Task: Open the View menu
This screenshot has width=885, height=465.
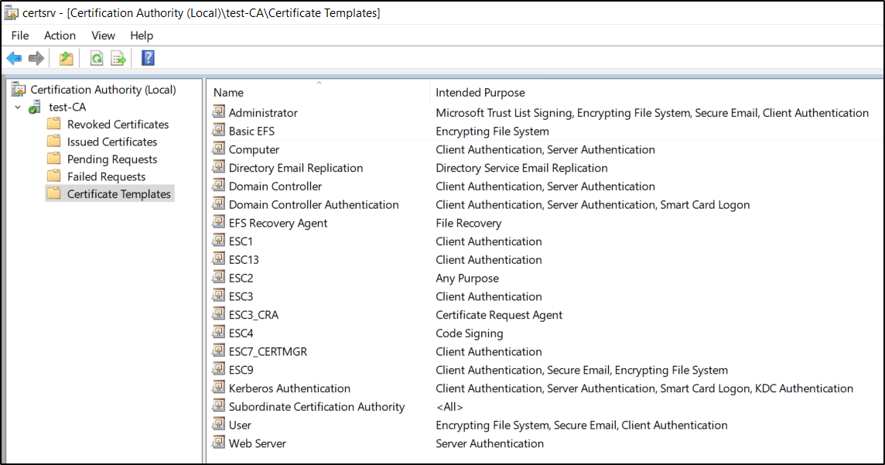Action: [103, 36]
